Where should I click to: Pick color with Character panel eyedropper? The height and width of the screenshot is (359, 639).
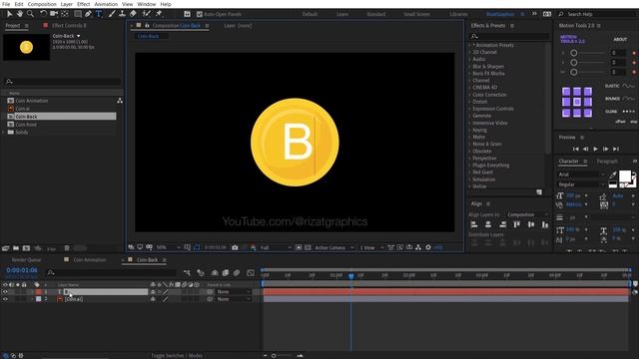point(612,176)
